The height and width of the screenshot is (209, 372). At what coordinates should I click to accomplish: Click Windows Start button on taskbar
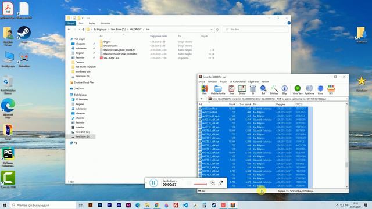pyautogui.click(x=5, y=205)
